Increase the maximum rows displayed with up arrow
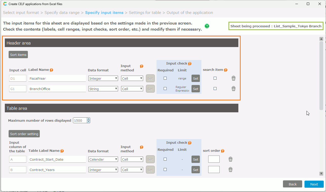 [x=88, y=119]
